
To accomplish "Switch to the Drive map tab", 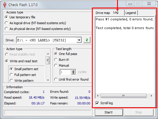I will 103,13.
